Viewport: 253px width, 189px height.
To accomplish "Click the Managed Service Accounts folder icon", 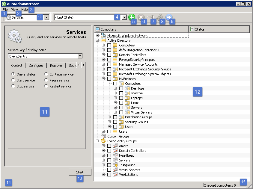I will tap(115, 64).
